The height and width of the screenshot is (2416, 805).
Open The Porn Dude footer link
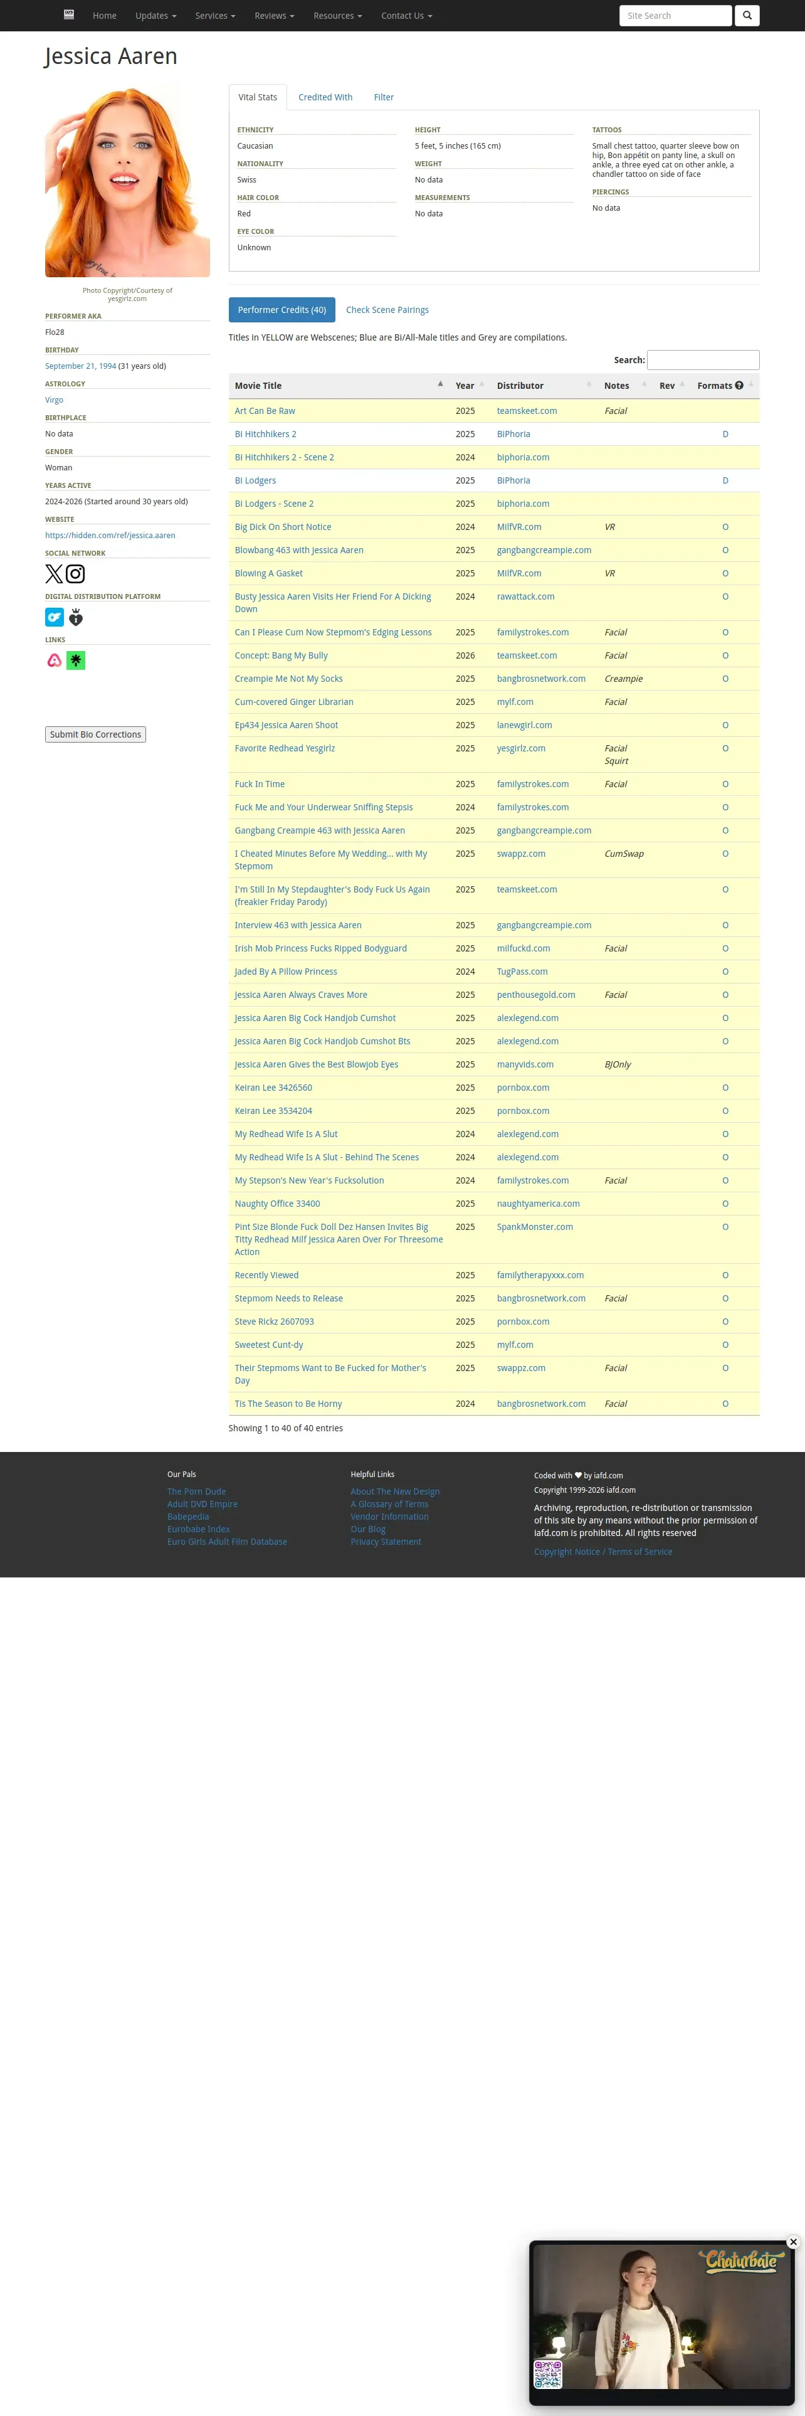197,1492
